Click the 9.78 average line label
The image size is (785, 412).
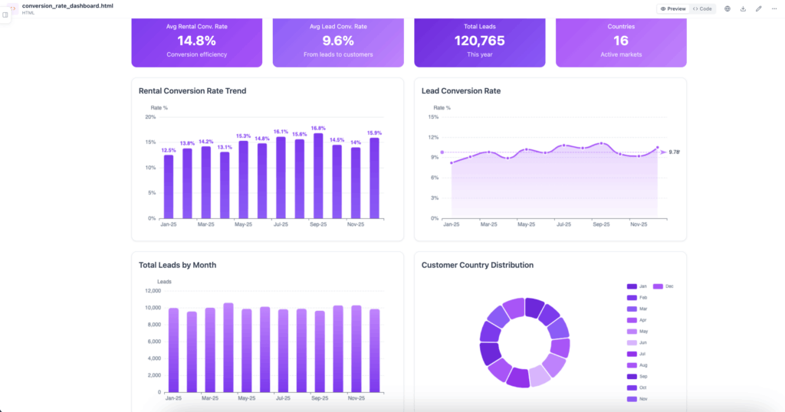point(674,152)
